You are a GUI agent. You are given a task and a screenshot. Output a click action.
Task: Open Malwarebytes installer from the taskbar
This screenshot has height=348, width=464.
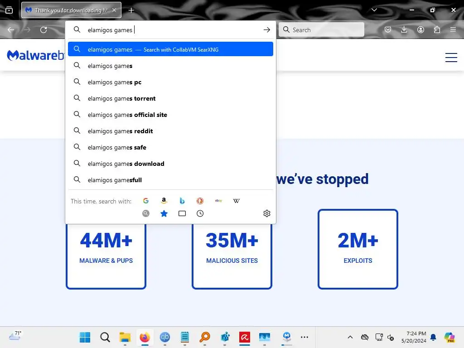(x=287, y=337)
